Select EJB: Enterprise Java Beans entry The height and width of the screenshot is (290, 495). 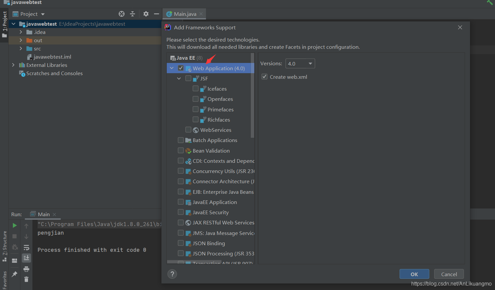tap(223, 192)
